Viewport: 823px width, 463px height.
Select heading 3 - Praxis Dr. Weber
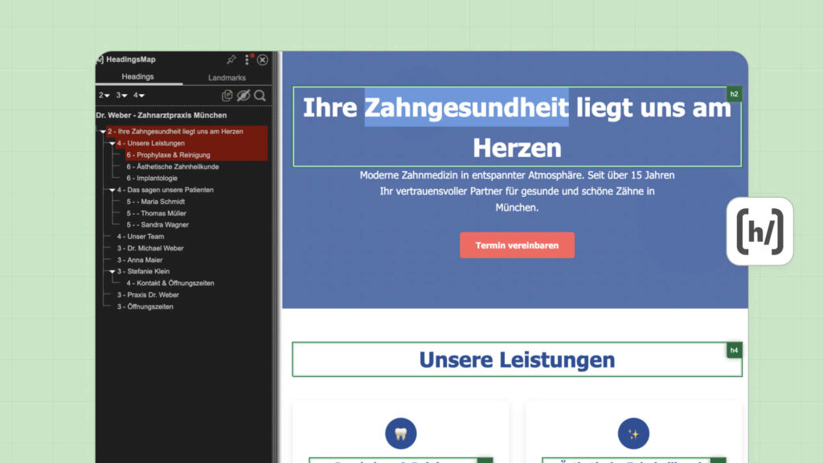coord(148,295)
